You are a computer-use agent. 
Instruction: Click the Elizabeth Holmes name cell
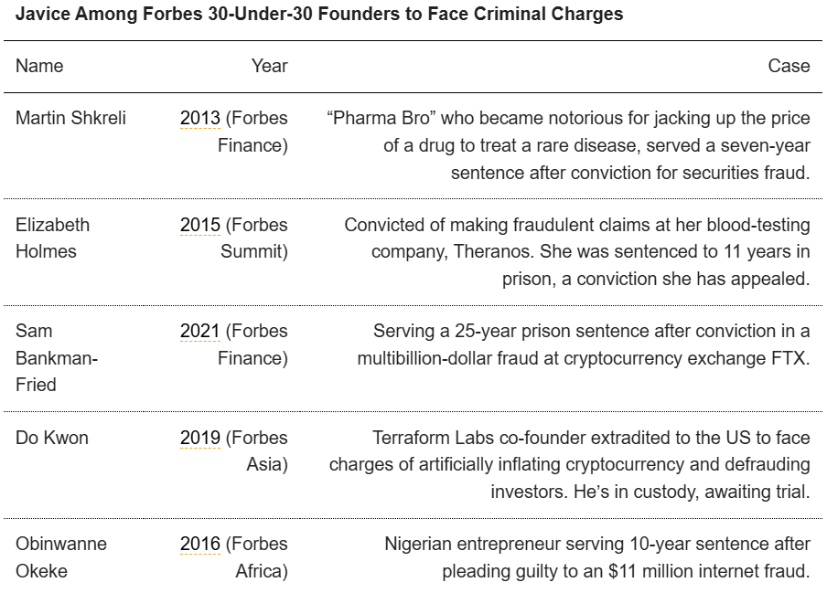click(52, 238)
